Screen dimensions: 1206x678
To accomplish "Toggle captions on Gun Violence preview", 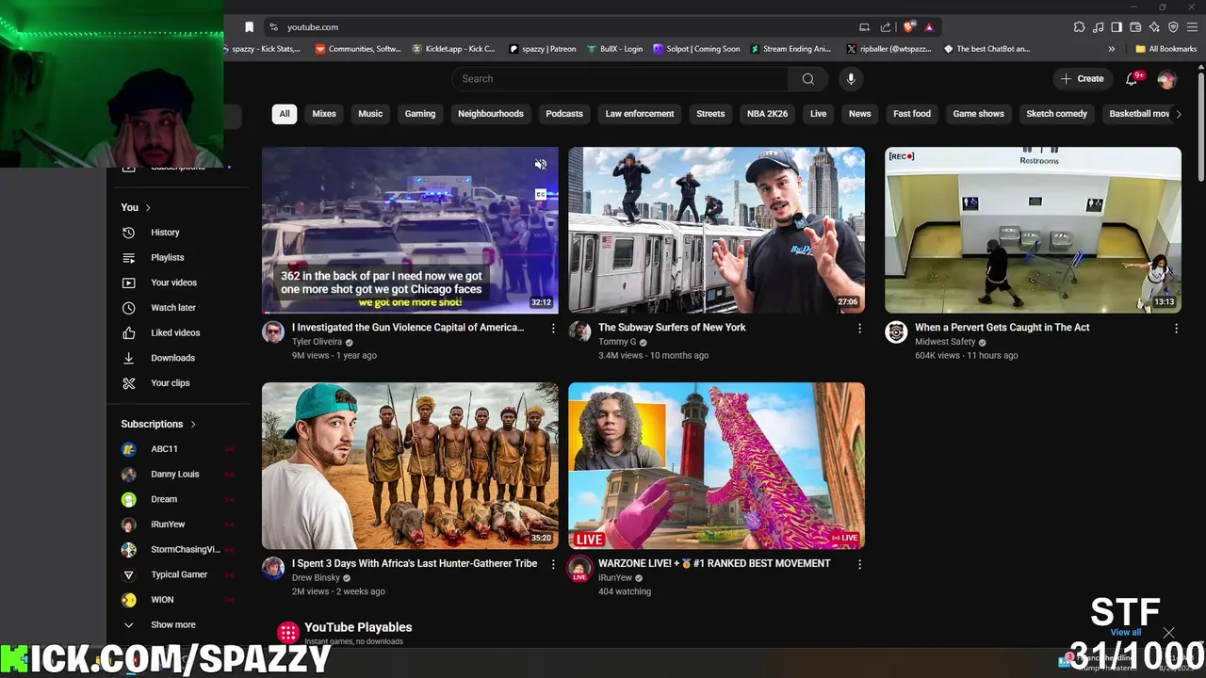I will 541,195.
